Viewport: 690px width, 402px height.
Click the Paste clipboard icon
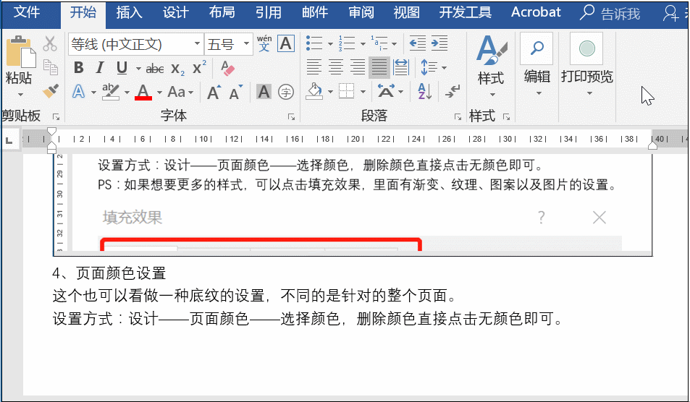(x=20, y=52)
